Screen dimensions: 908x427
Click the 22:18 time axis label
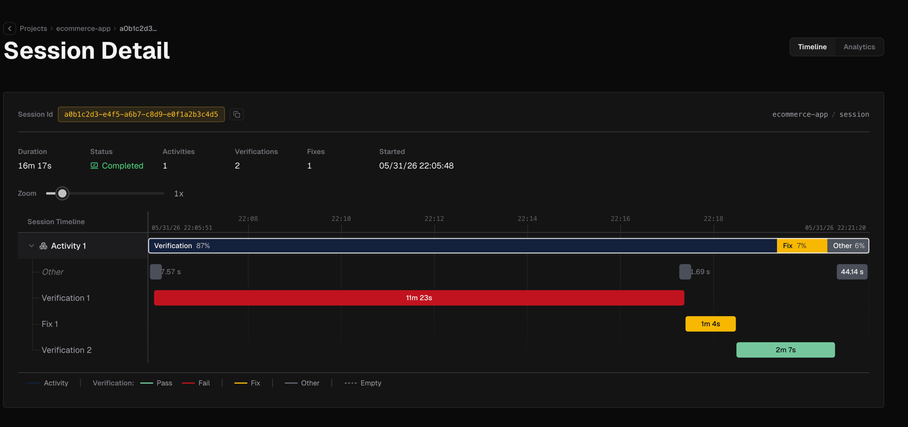pyautogui.click(x=713, y=219)
